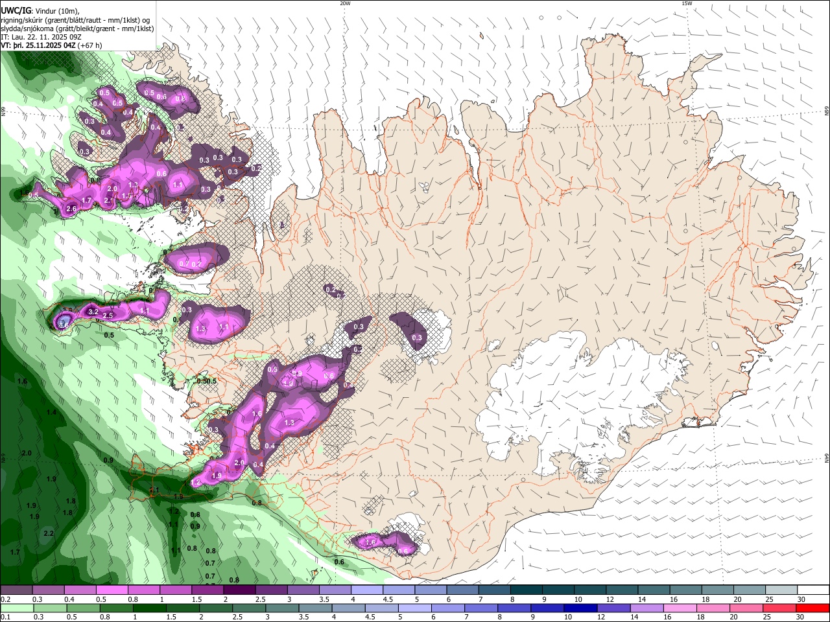Click the 'rigning/skúrir' legend description line
The height and width of the screenshot is (622, 830).
77,19
